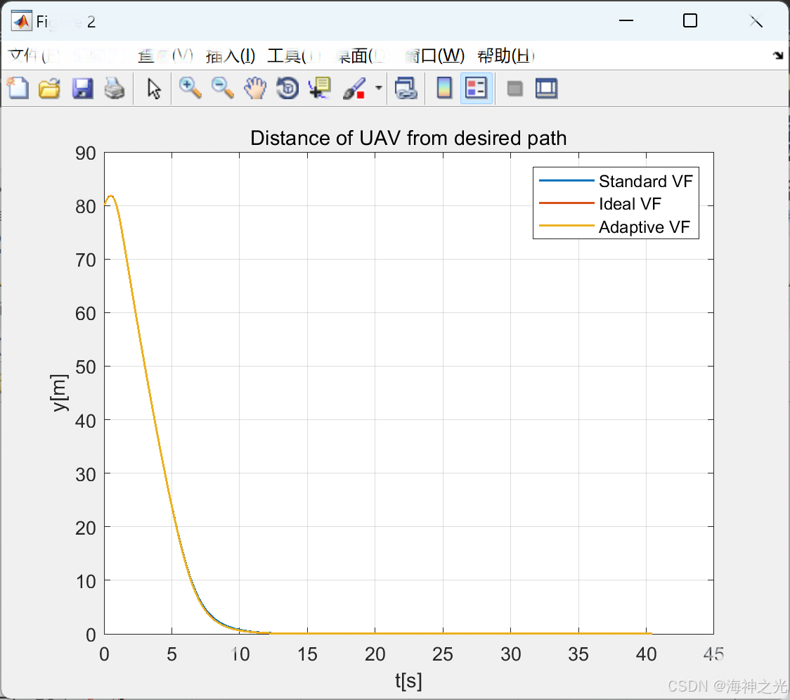The height and width of the screenshot is (700, 790).
Task: Click the blue line sample in the legend
Action: (x=566, y=181)
